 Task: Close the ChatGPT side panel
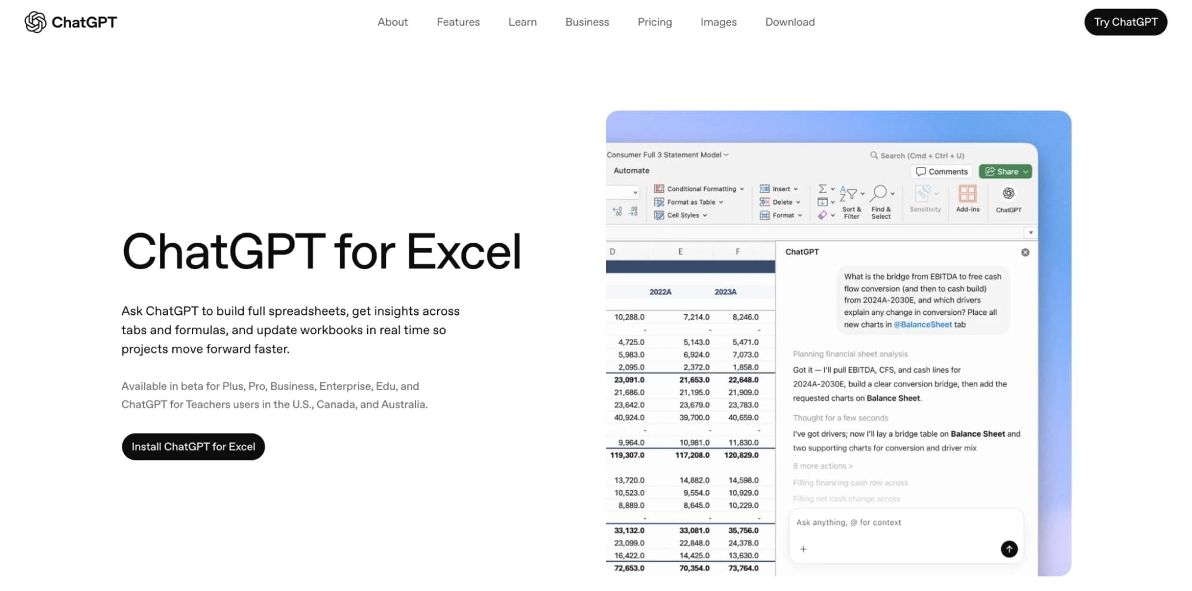click(x=1025, y=252)
